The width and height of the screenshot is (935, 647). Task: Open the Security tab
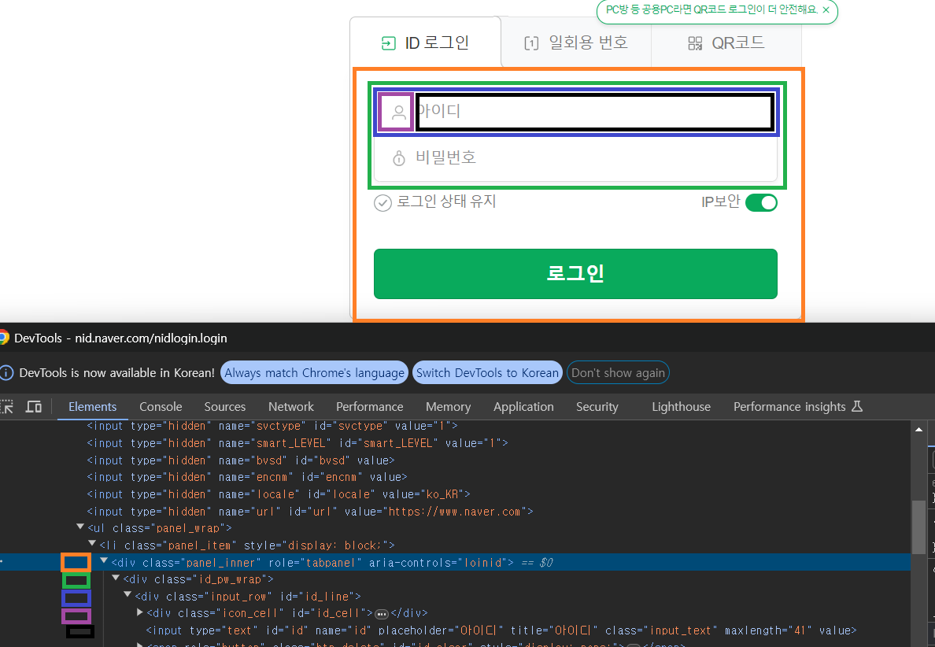[x=597, y=407]
